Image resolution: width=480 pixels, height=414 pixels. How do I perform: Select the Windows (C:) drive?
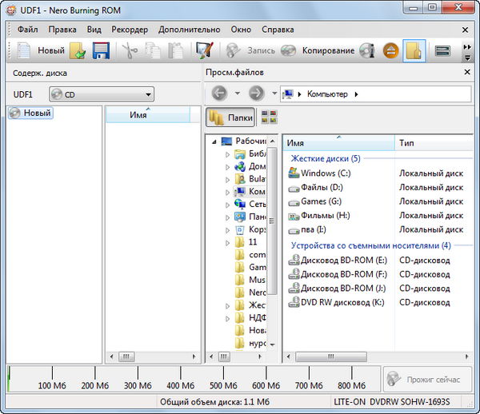[x=324, y=173]
